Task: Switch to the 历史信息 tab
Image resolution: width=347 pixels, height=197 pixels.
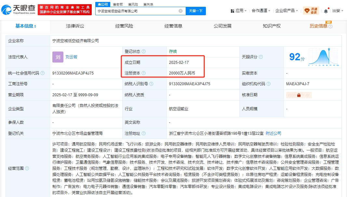Action: tap(318, 26)
